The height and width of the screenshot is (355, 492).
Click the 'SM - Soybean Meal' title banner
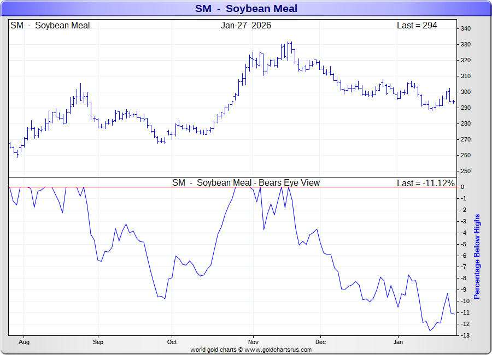tap(246, 9)
